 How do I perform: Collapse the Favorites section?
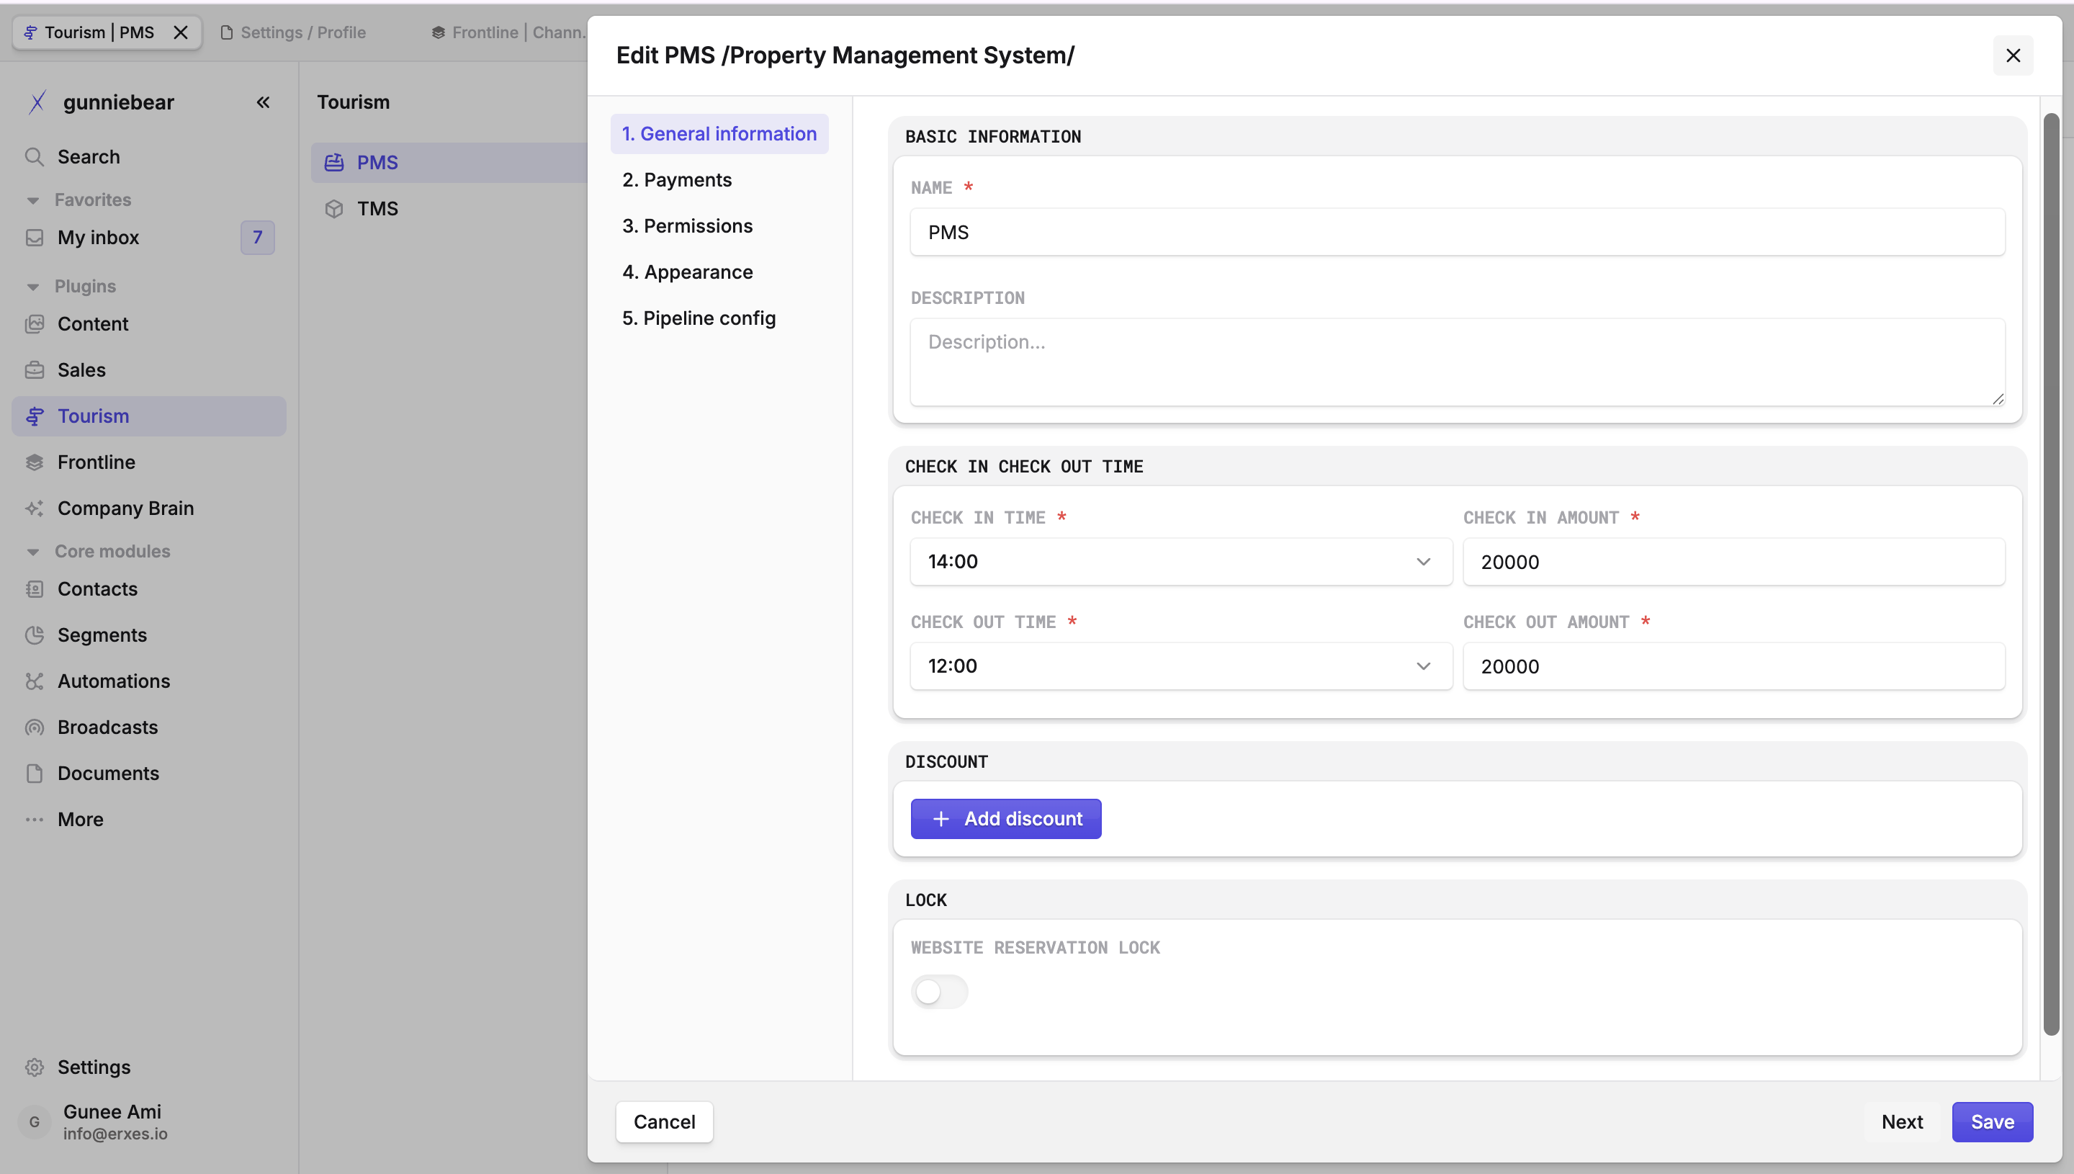pos(33,200)
